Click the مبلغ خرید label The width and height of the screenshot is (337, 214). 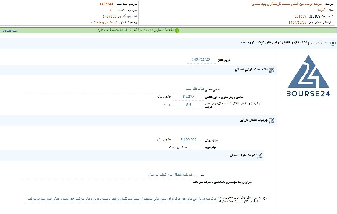[x=211, y=147]
